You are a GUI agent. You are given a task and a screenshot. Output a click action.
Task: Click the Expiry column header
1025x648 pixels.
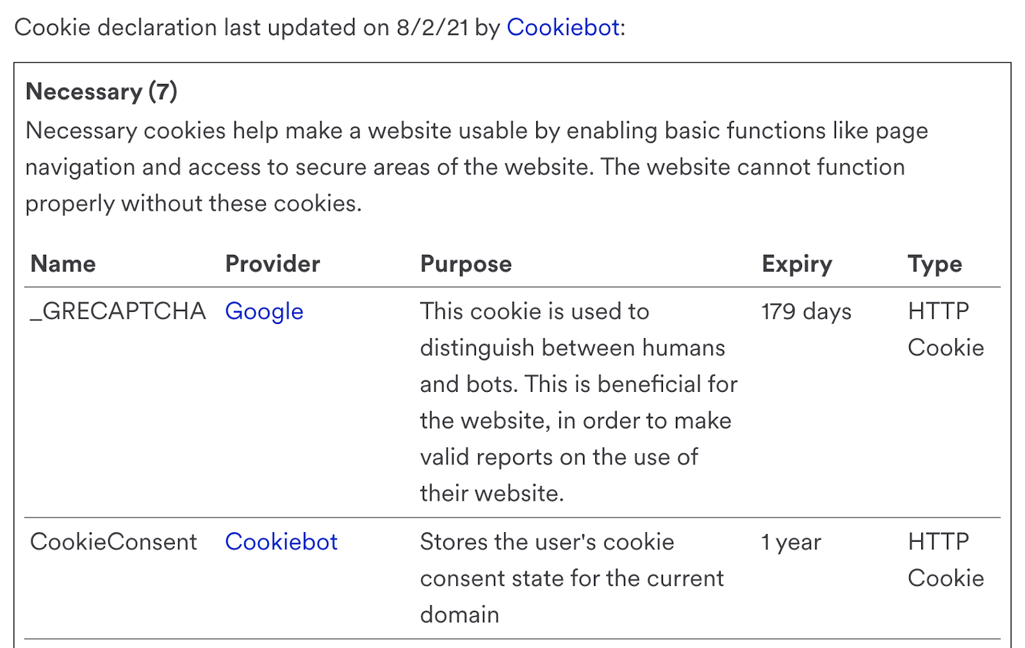797,264
